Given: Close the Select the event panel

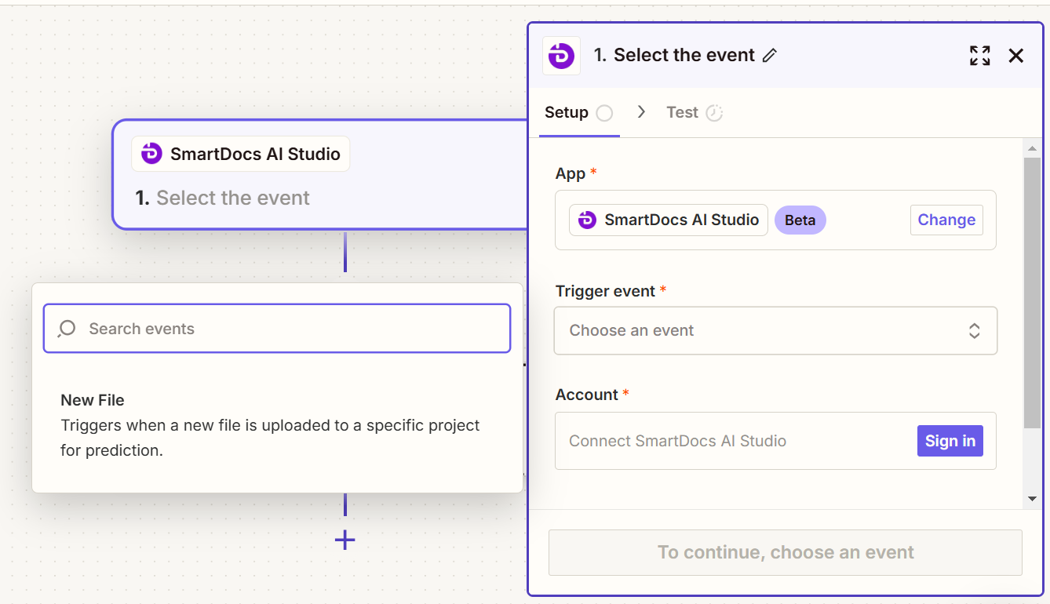Looking at the screenshot, I should tap(1016, 56).
